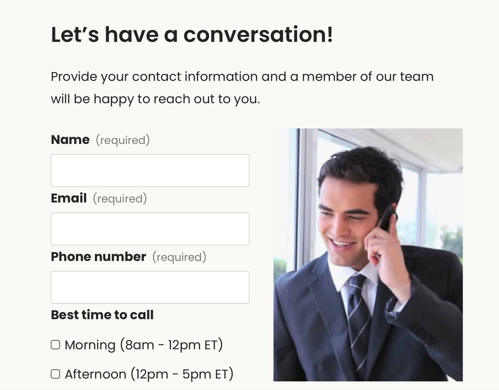Click the (required) note beside Phone number
The width and height of the screenshot is (499, 390).
179,257
